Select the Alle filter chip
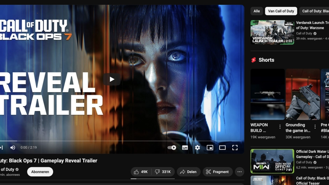 click(x=257, y=11)
